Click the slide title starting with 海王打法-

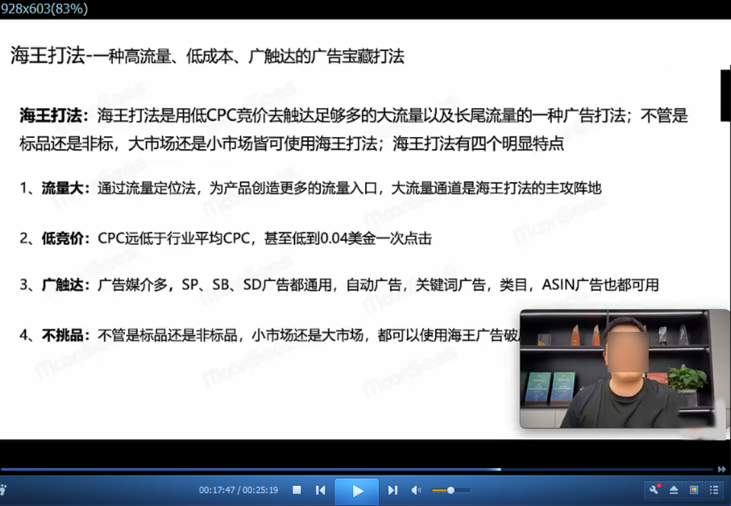[x=207, y=56]
